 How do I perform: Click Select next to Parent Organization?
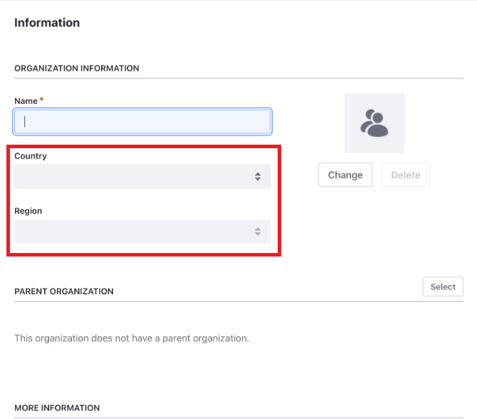pos(442,286)
